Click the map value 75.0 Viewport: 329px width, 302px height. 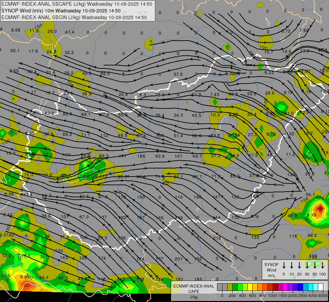(x=160, y=95)
